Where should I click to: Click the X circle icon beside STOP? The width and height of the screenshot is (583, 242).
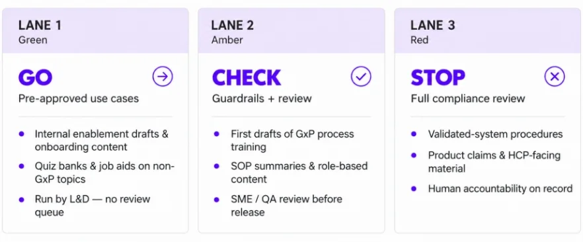click(x=555, y=77)
